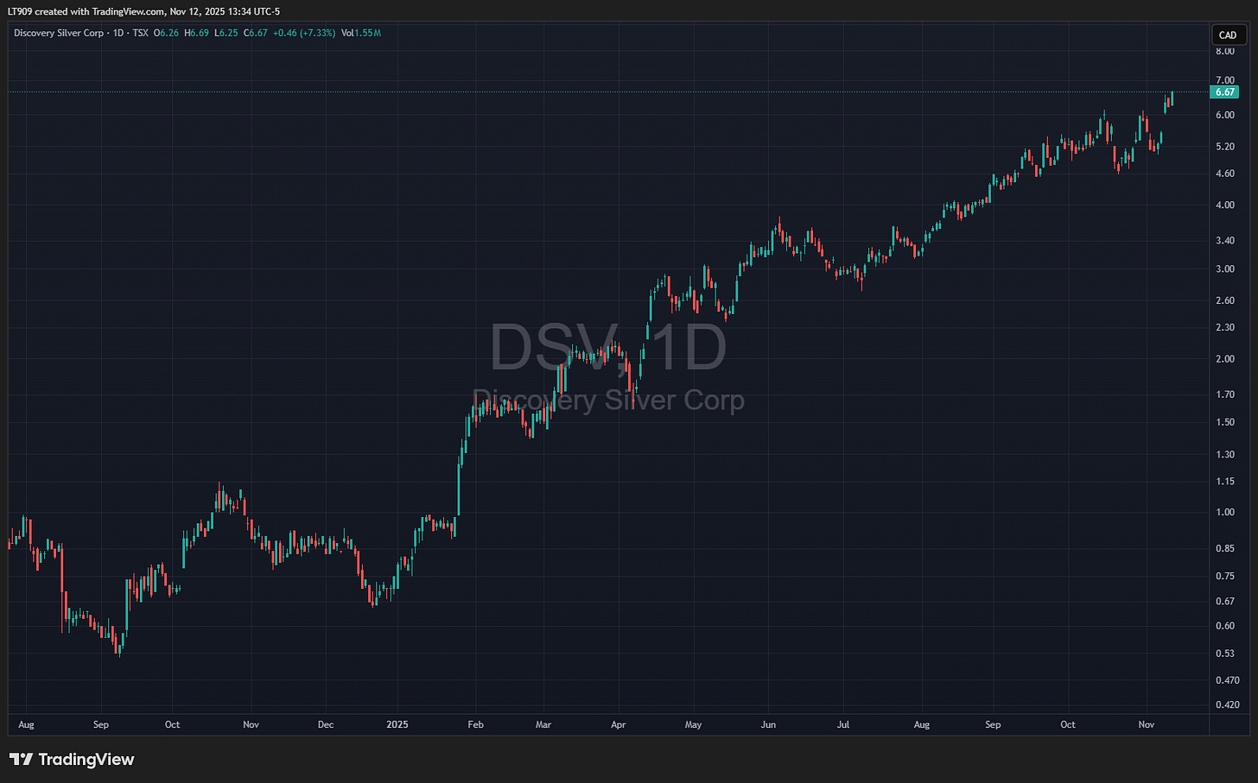
Task: Click the L6.25 low value
Action: tap(226, 33)
